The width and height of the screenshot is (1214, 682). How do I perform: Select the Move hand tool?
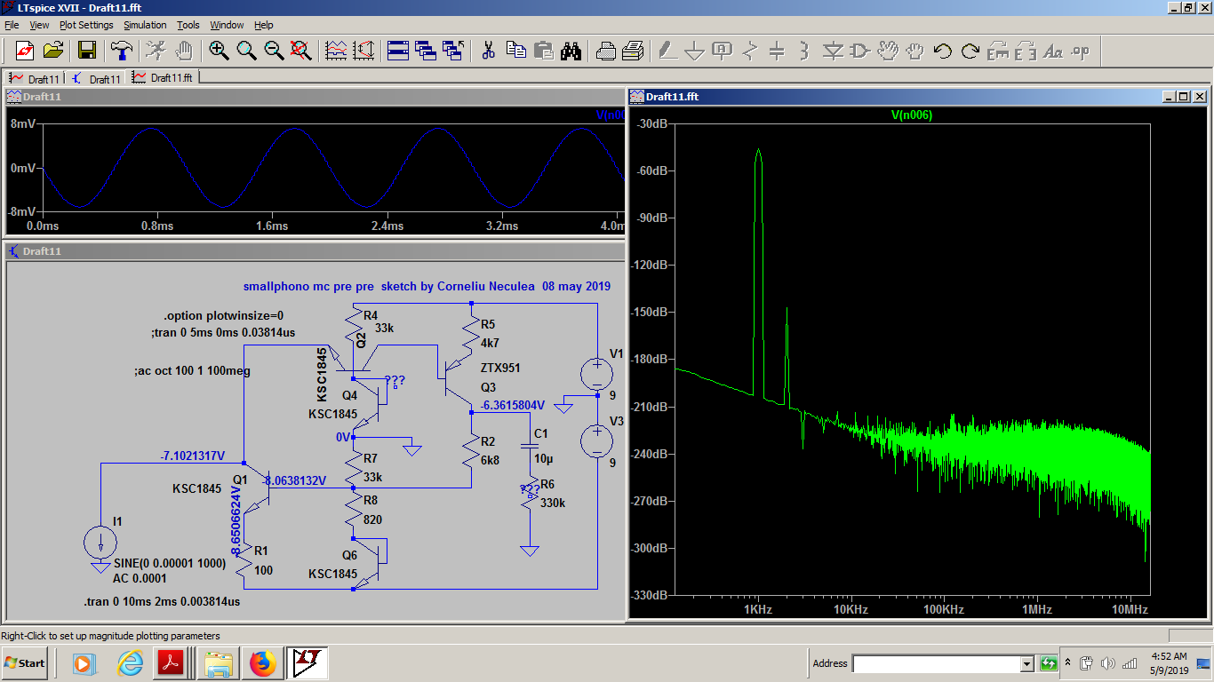[887, 51]
